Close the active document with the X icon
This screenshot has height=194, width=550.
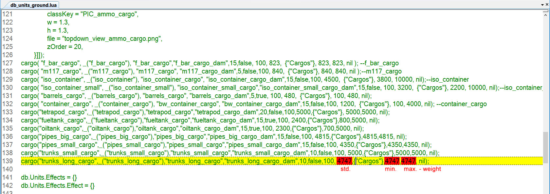pyautogui.click(x=547, y=5)
